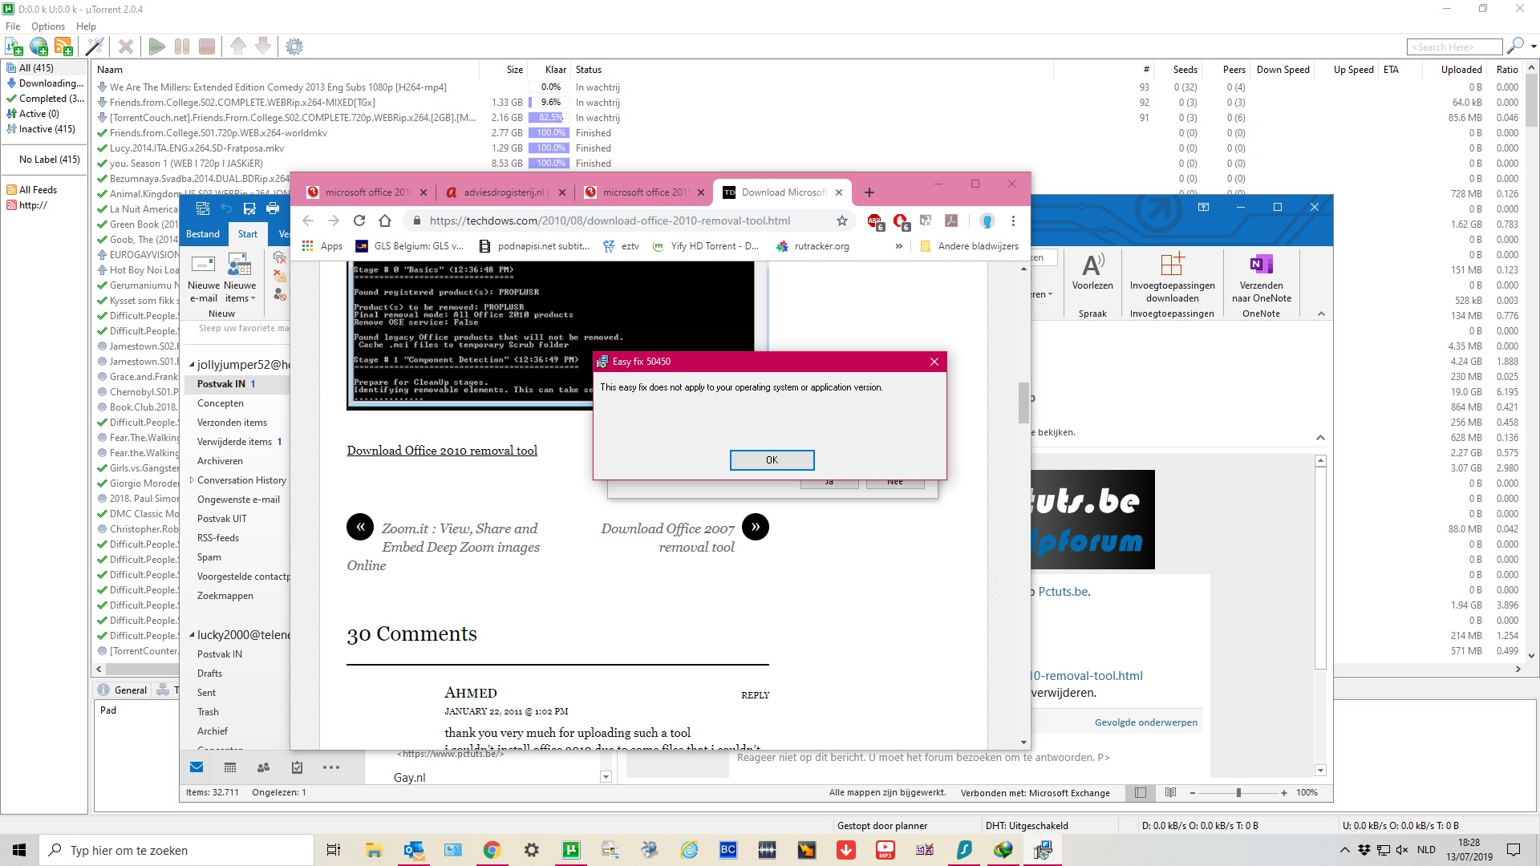
Task: Select the General tab in µTorrent details pane
Action: click(x=124, y=690)
